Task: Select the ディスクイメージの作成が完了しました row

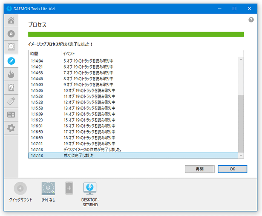Action: point(133,150)
